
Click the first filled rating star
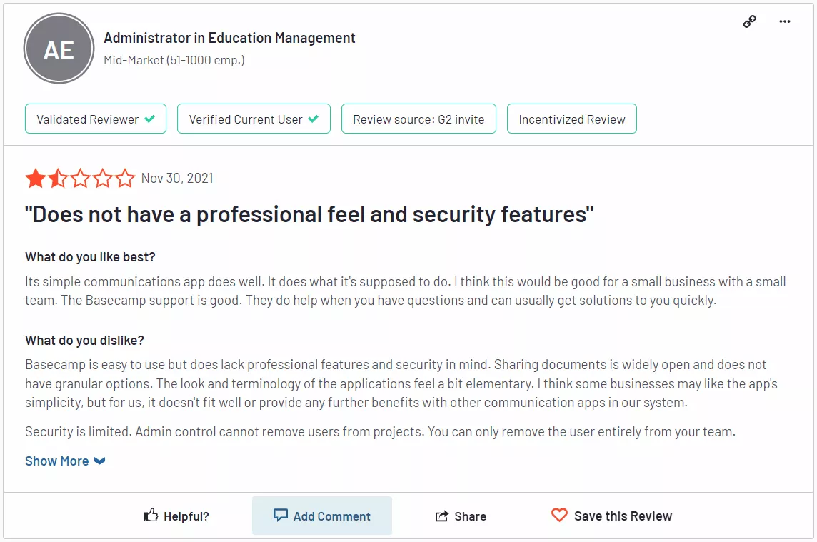point(36,179)
